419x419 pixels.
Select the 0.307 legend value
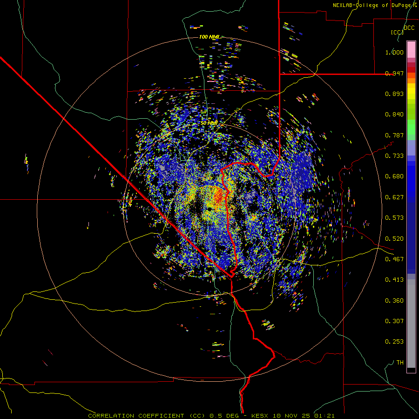coord(394,321)
